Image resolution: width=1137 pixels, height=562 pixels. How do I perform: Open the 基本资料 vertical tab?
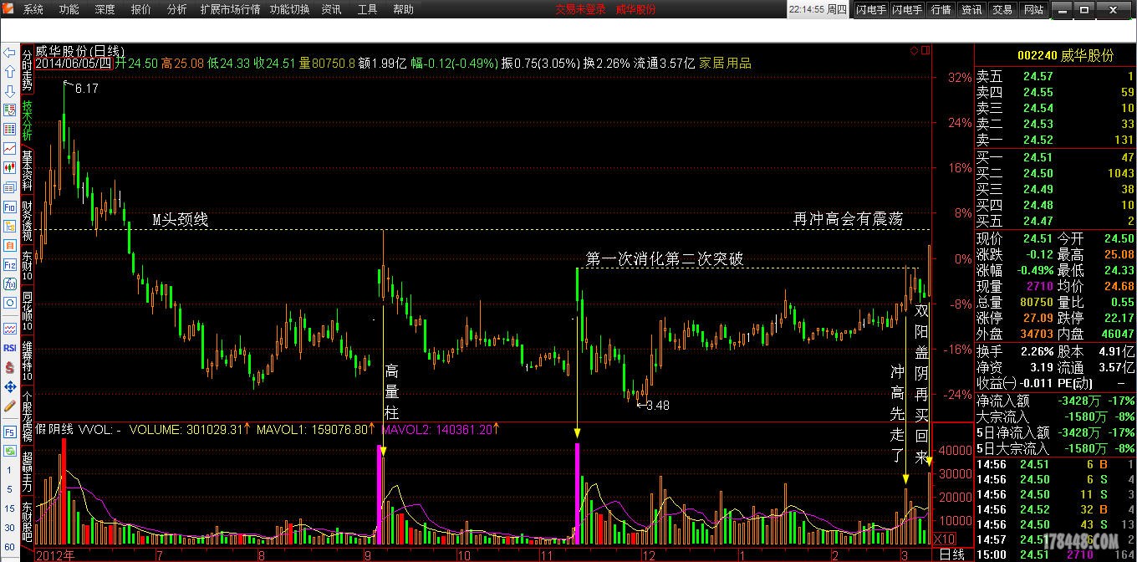pyautogui.click(x=27, y=170)
